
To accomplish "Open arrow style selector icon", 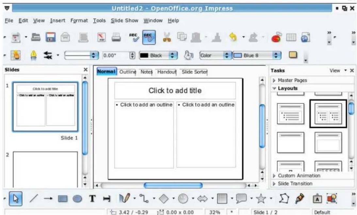I will [48, 55].
